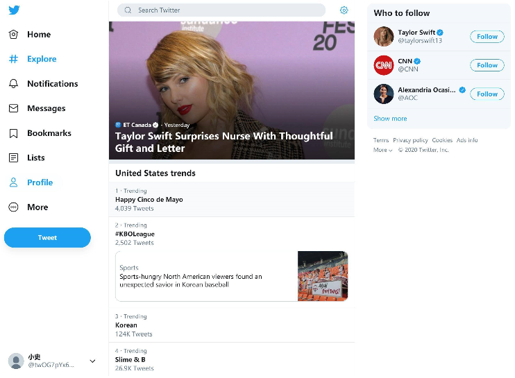Expand the footer More dropdown

[383, 150]
